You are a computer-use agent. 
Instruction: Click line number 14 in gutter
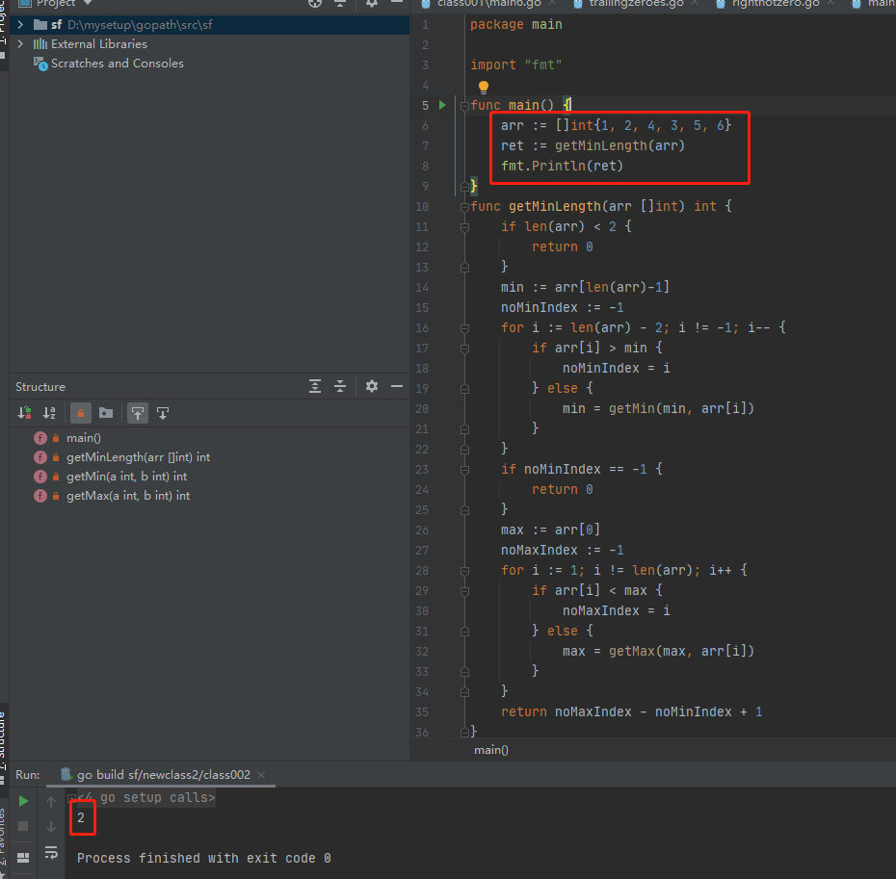[422, 287]
